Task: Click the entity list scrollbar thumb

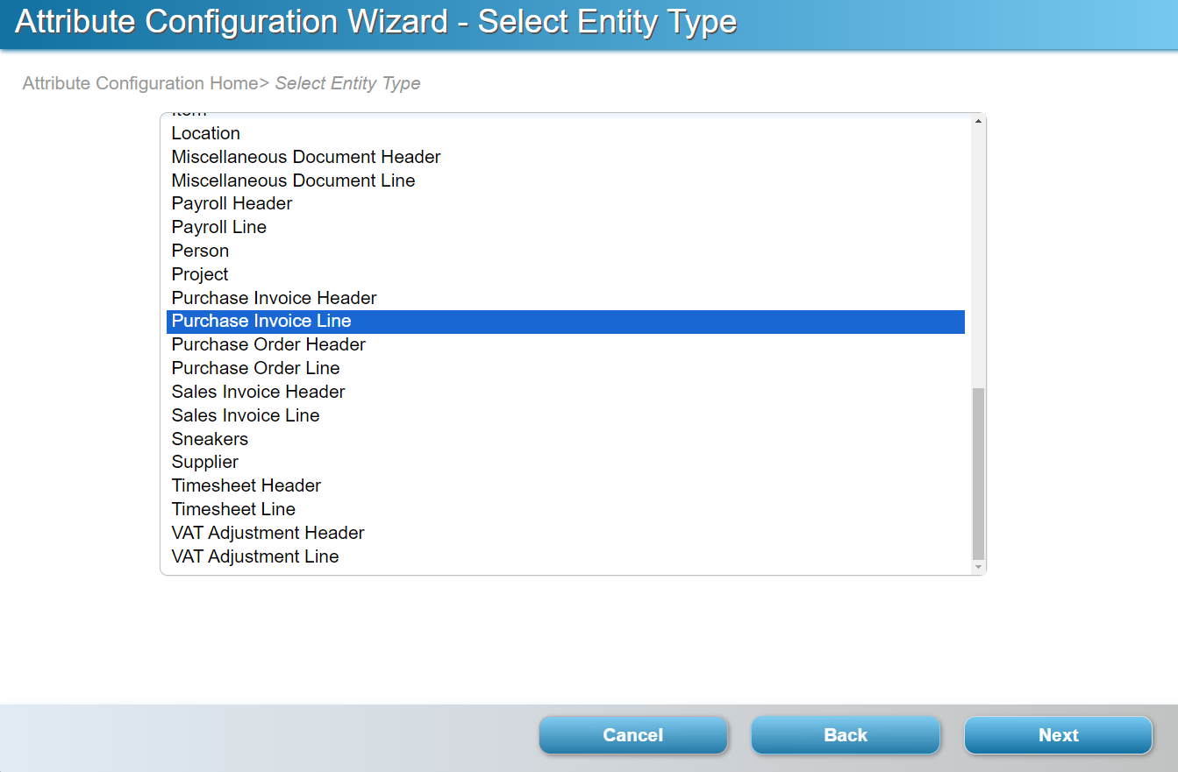Action: point(978,473)
